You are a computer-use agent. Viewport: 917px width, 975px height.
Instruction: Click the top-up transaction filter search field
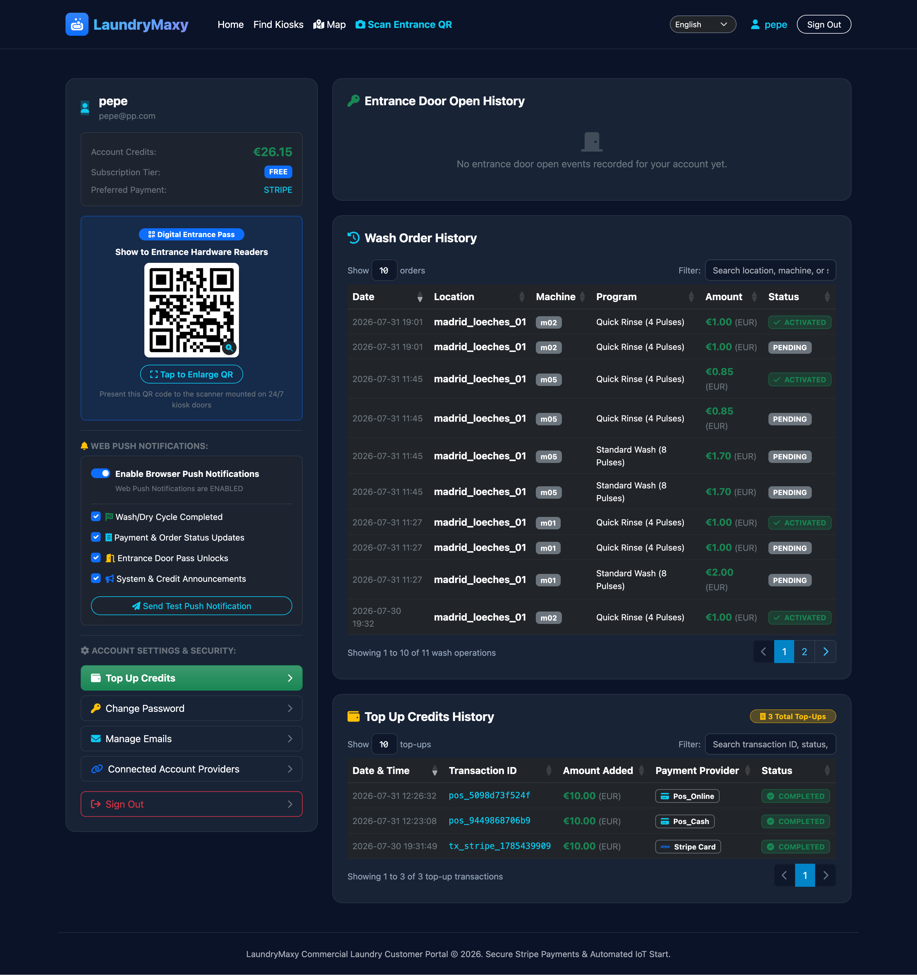click(x=770, y=744)
